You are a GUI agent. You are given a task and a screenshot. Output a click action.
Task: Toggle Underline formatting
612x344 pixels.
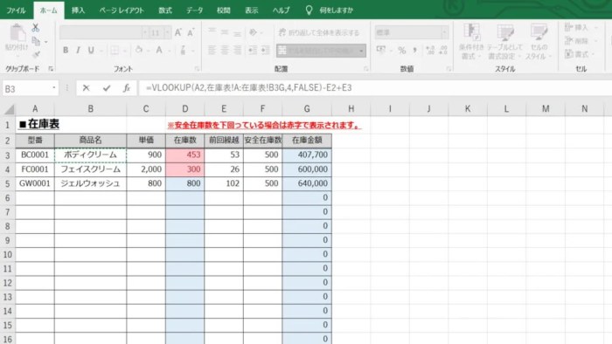click(x=91, y=51)
